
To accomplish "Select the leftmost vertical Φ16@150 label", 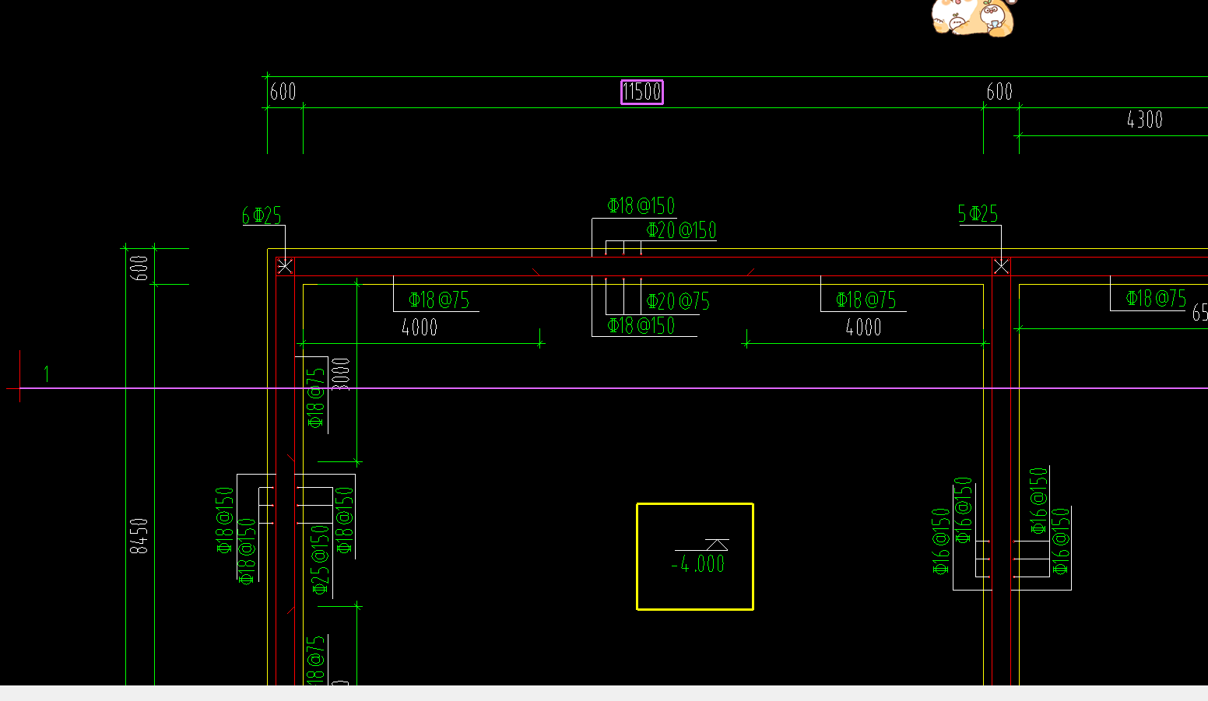I will tap(941, 542).
